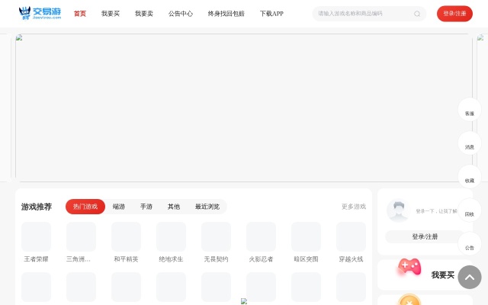The height and width of the screenshot is (305, 488).
Task: Click the red 登录/注册 header button
Action: 454,14
